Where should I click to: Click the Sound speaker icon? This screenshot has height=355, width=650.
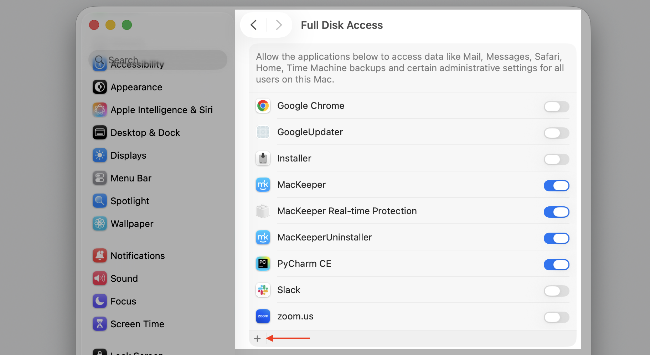(x=100, y=279)
